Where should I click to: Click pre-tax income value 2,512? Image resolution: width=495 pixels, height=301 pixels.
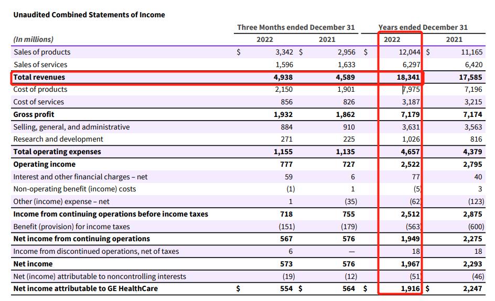click(410, 214)
